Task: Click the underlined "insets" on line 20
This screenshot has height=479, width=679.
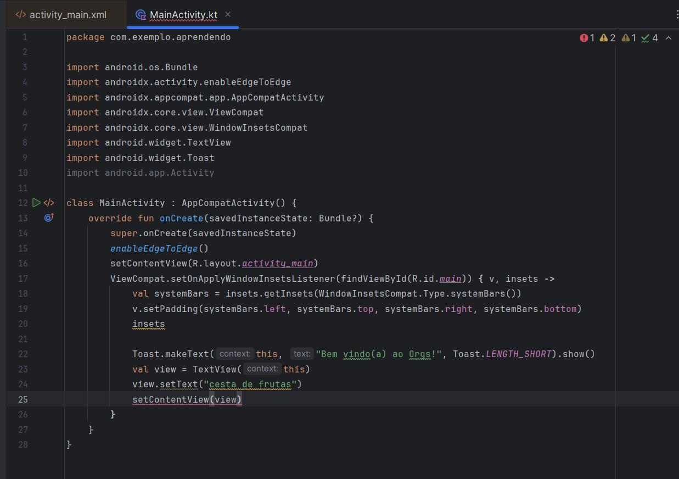Action: coord(149,324)
